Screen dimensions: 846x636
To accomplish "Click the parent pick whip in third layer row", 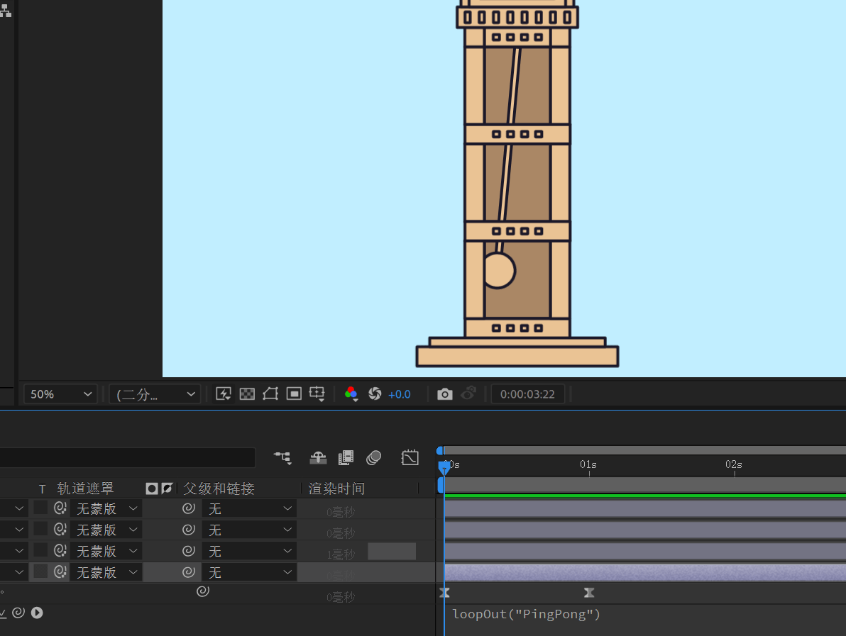I will [188, 550].
